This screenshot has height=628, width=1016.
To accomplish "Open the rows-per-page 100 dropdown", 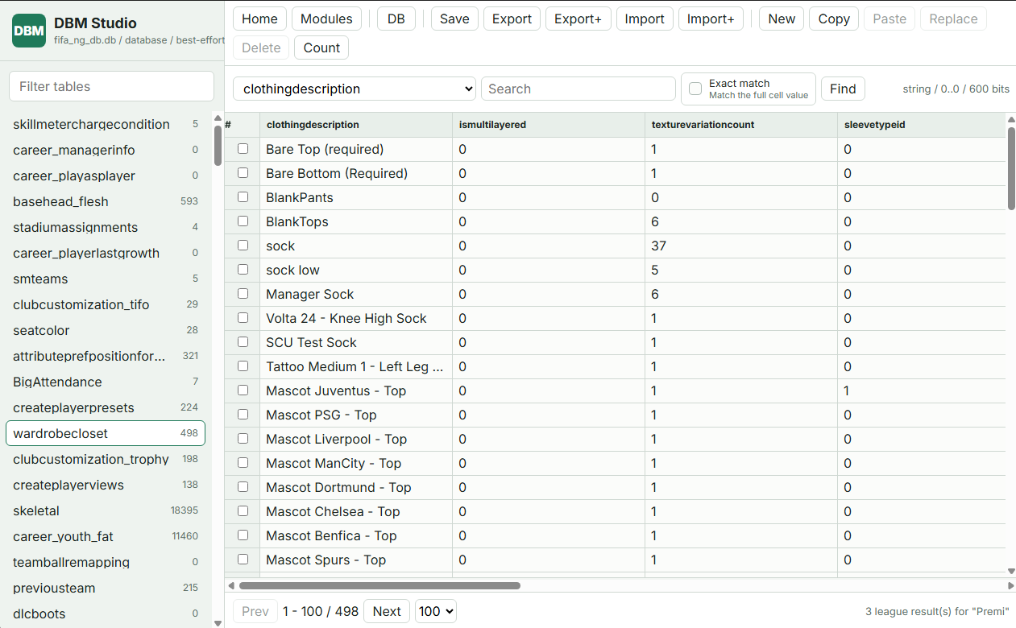I will 436,611.
